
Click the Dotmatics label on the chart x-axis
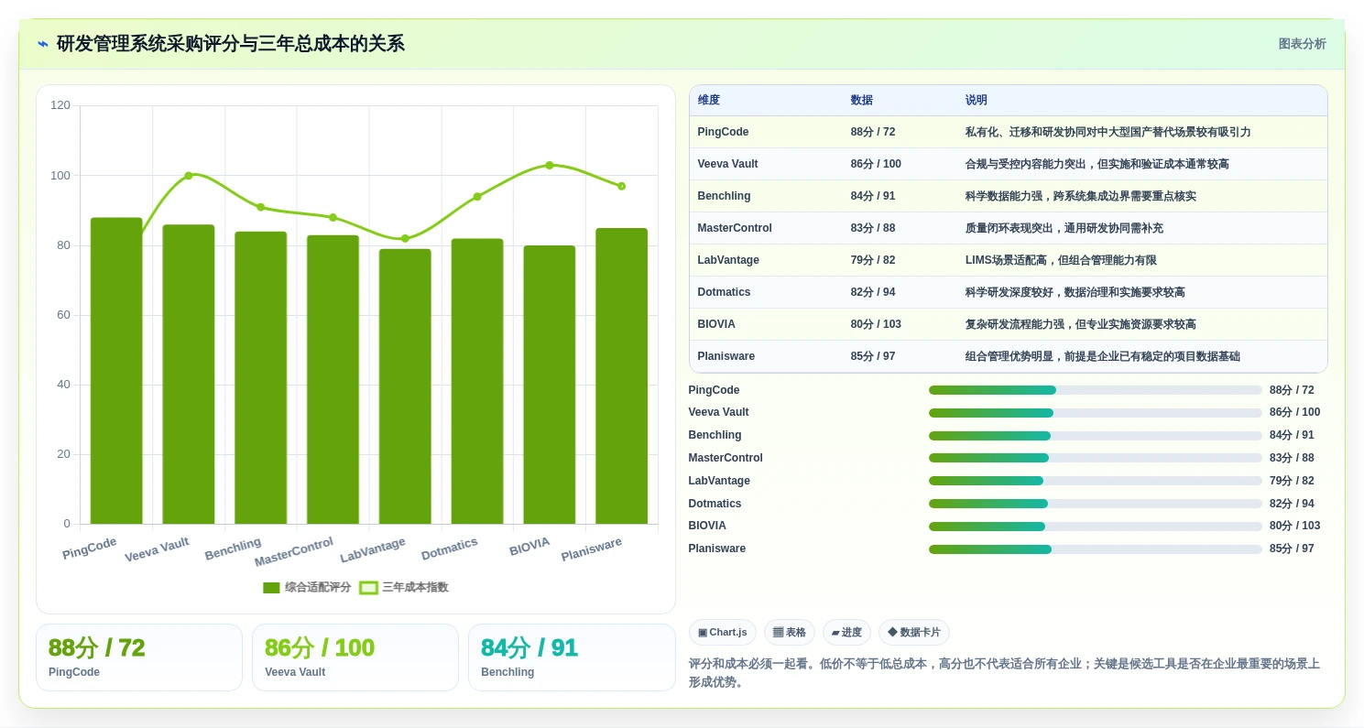[x=450, y=549]
